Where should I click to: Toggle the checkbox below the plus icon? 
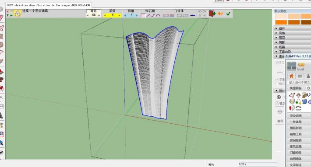[x=277, y=103]
